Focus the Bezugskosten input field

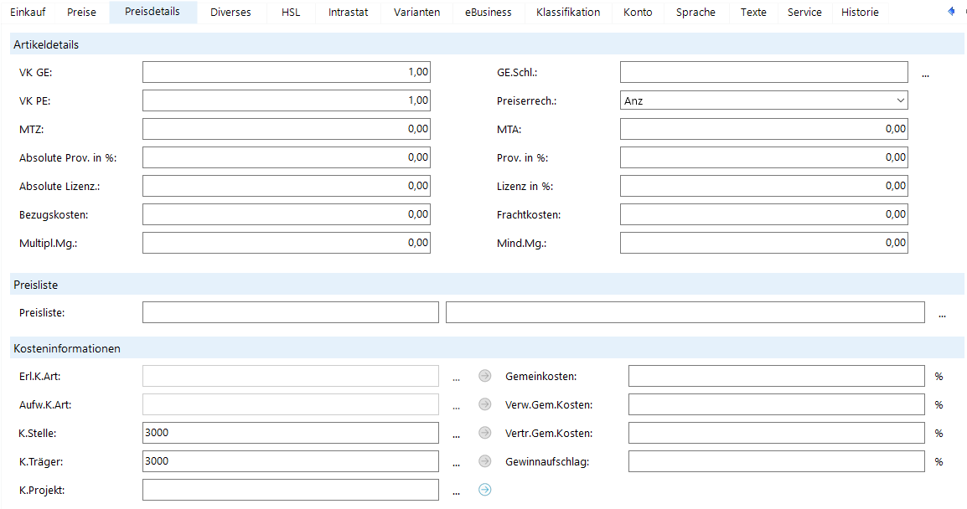[x=286, y=214]
